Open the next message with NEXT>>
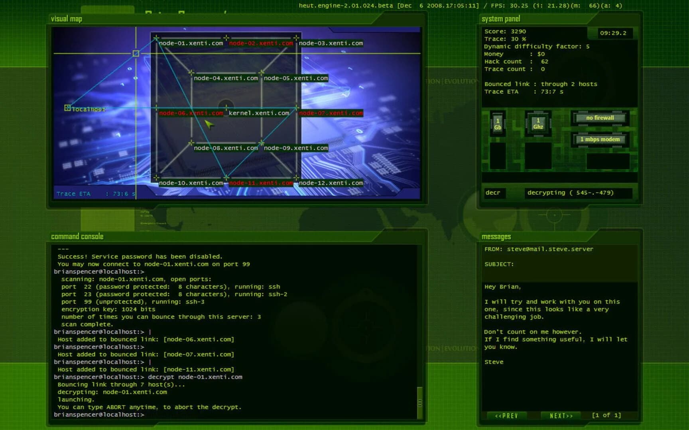The height and width of the screenshot is (430, 689). coord(561,415)
